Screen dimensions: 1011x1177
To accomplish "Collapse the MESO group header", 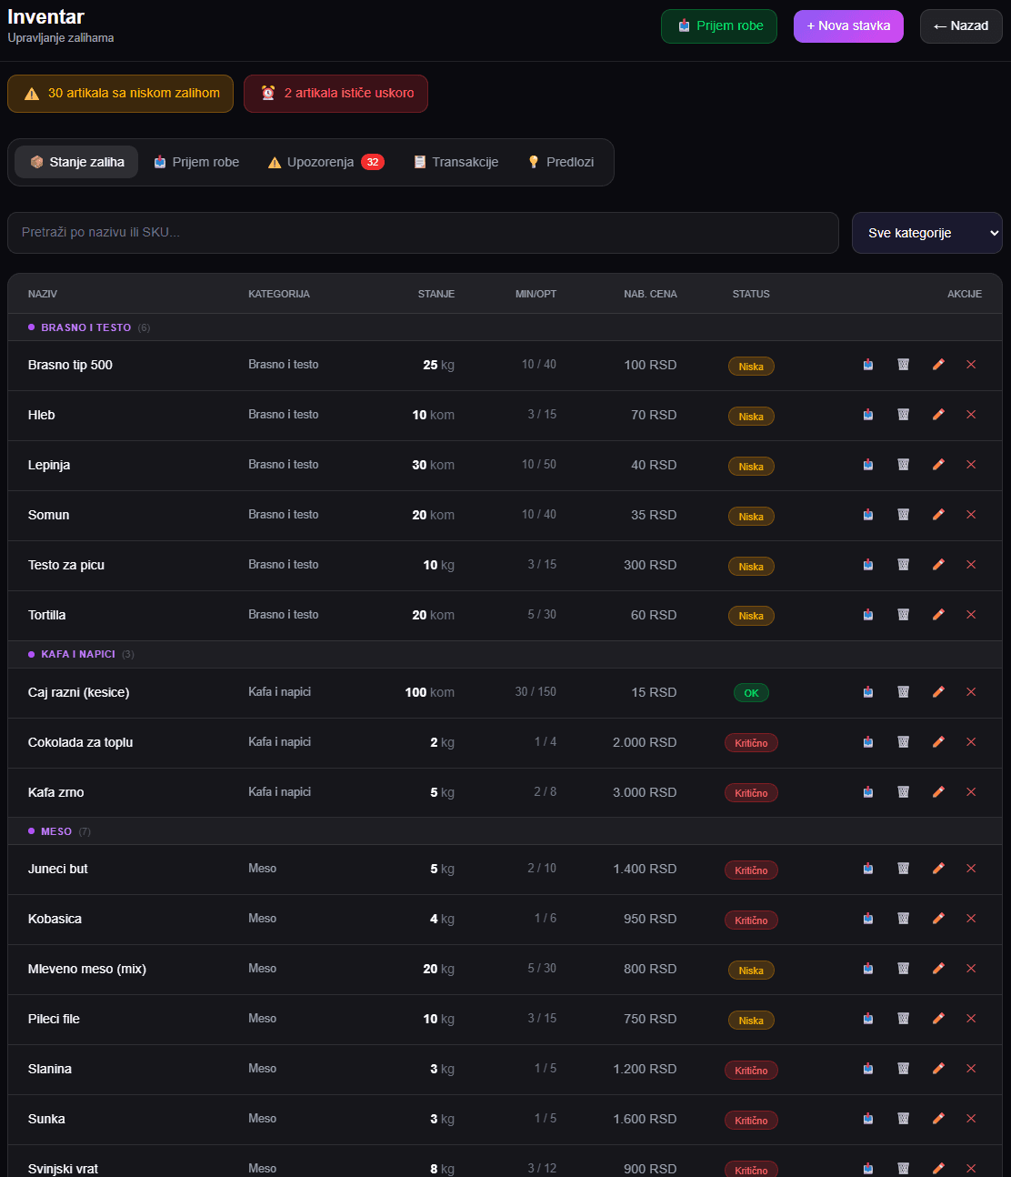I will pos(505,831).
